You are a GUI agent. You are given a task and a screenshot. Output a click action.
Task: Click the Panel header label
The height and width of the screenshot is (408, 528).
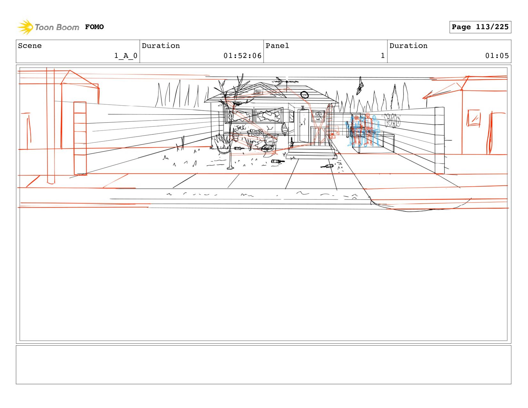(277, 46)
